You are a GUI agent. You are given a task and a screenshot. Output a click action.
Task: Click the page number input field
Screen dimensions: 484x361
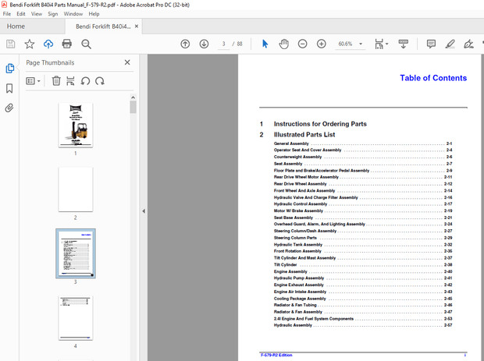pos(223,44)
